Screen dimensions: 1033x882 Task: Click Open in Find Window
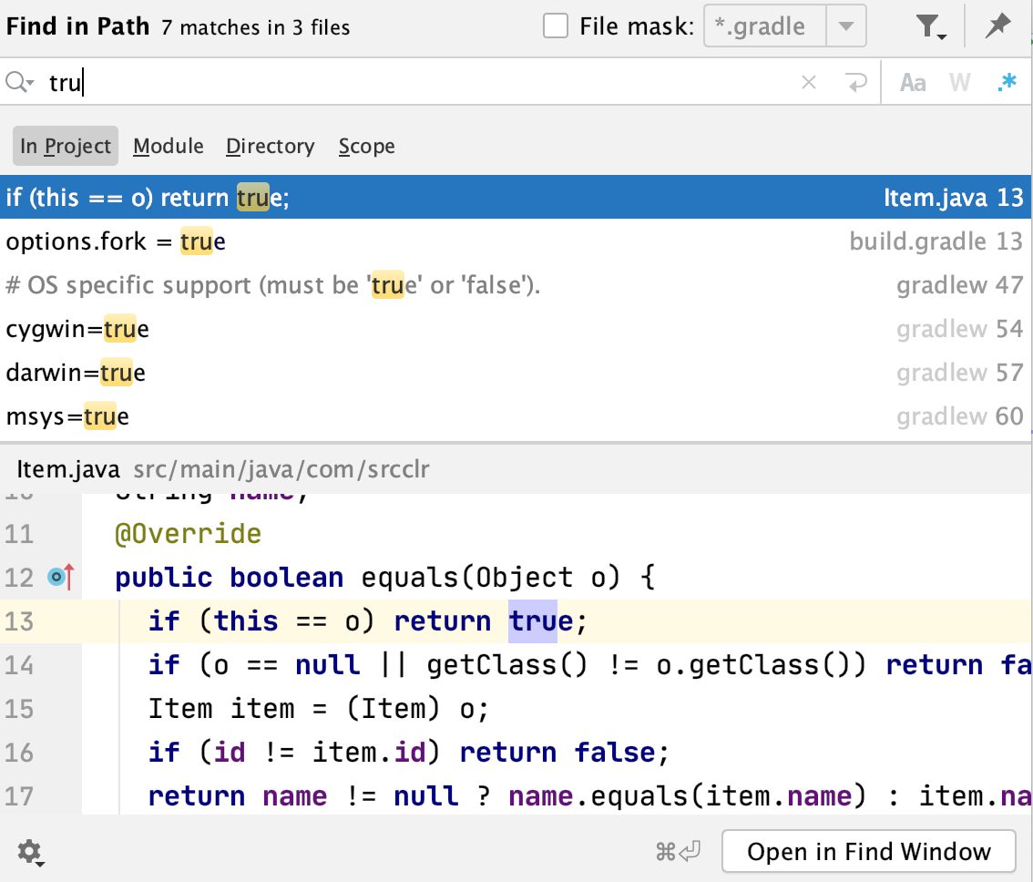pos(868,851)
